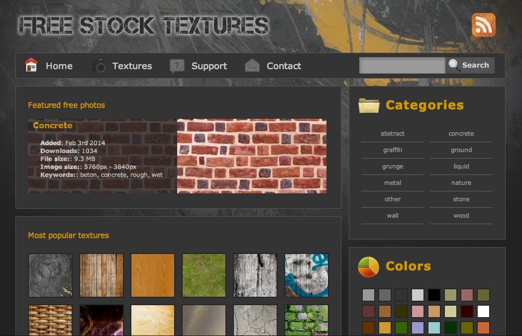Open the green grass texture thumbnail
Viewport: 522px width, 336px height.
(x=204, y=275)
